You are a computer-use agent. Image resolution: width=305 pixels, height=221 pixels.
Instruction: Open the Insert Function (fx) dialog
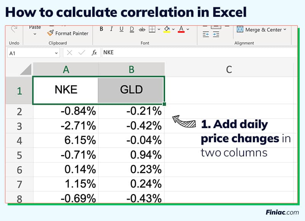(x=93, y=52)
